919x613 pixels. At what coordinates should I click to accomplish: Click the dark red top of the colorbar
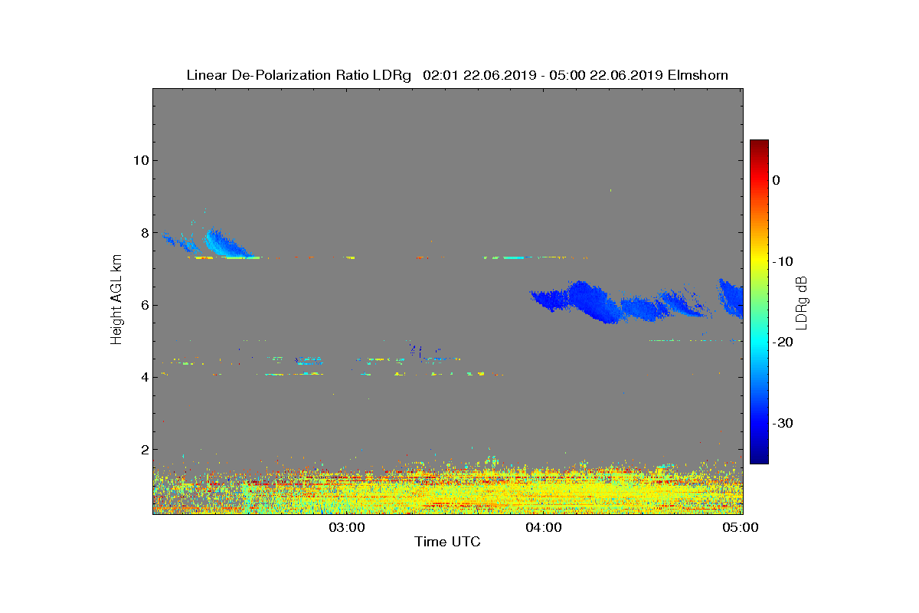pos(759,144)
